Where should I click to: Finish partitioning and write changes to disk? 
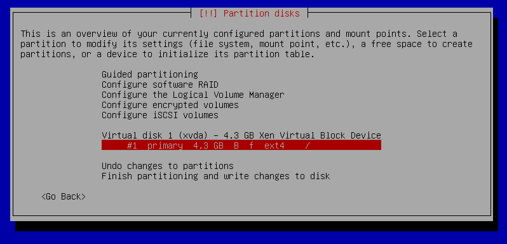coord(215,176)
